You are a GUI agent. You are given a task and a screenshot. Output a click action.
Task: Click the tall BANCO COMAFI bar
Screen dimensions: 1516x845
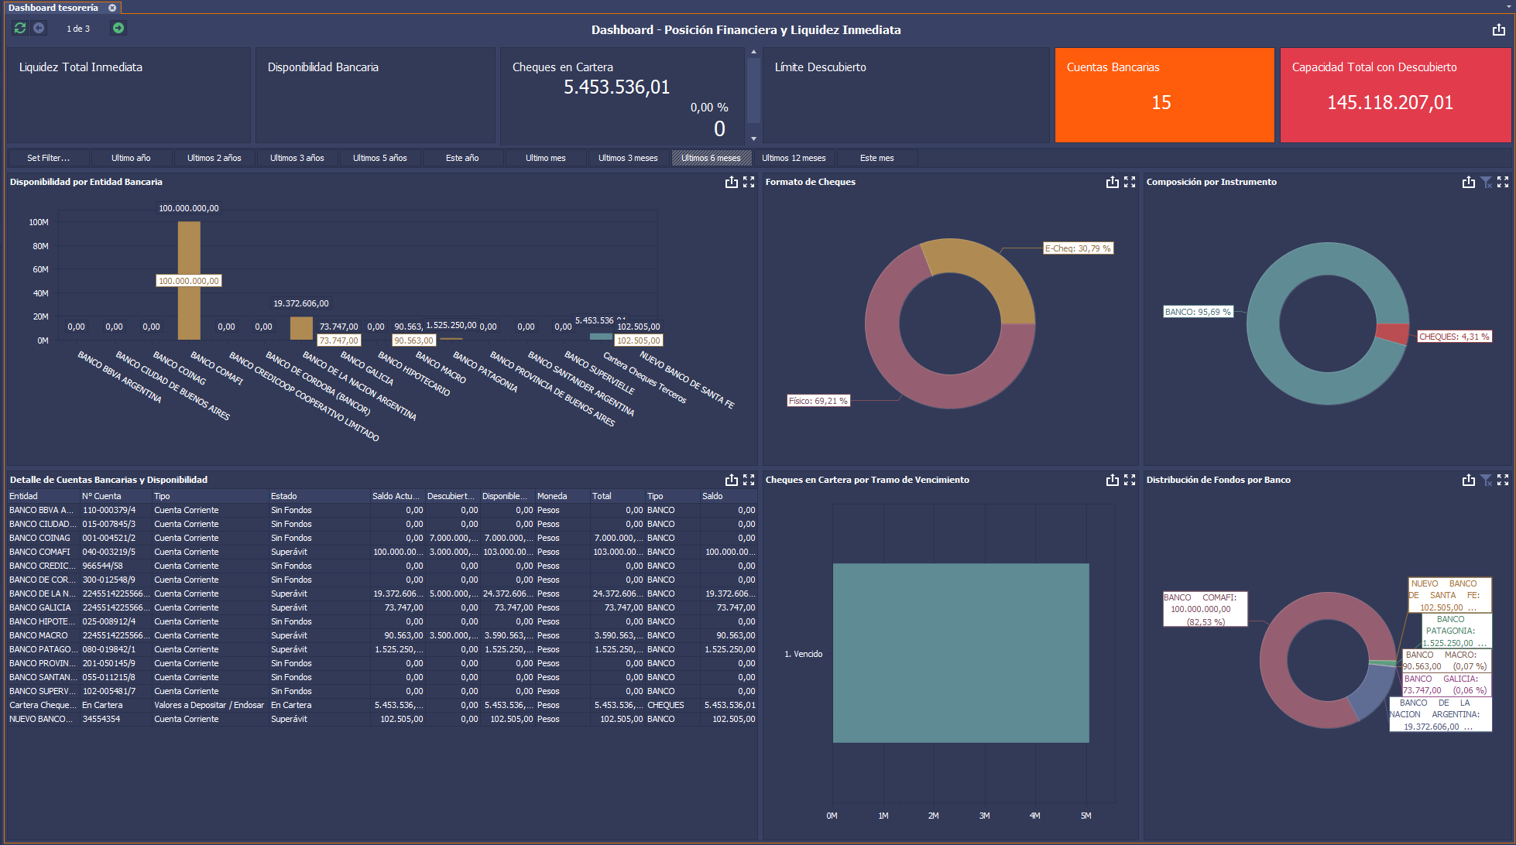pyautogui.click(x=189, y=280)
